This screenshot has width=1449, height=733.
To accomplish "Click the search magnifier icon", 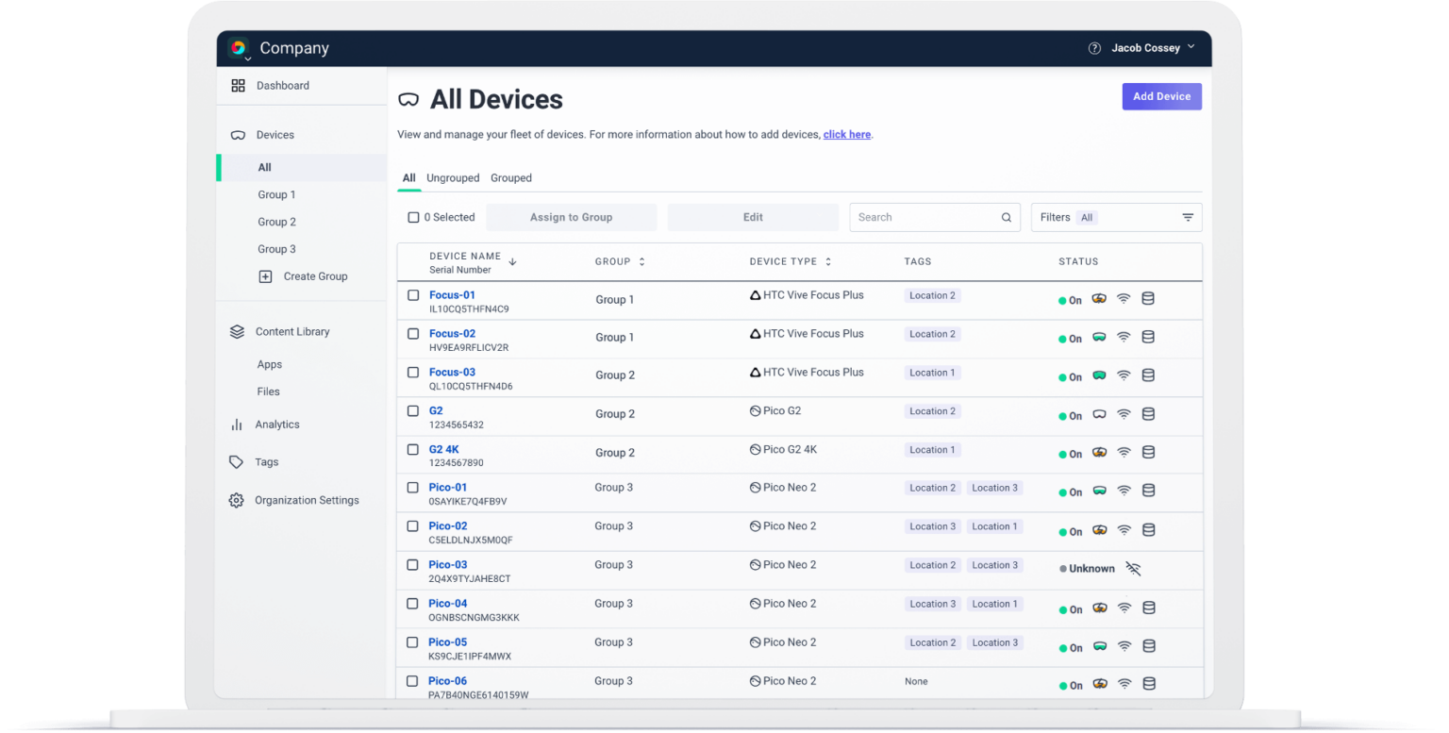I will click(1006, 217).
